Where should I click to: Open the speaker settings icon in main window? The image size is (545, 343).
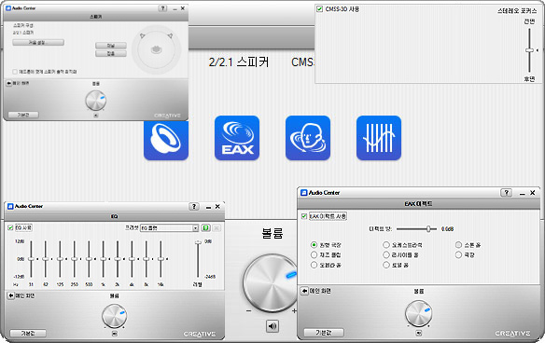(166, 140)
